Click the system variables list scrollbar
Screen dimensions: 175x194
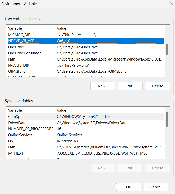167,119
